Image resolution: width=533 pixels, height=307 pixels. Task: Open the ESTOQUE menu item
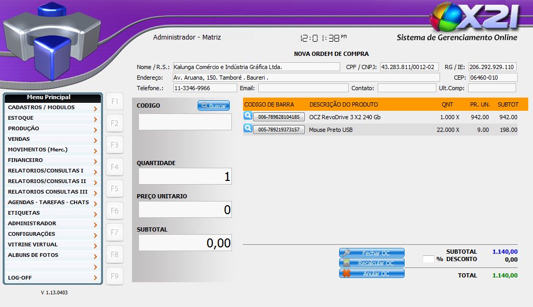coord(21,118)
